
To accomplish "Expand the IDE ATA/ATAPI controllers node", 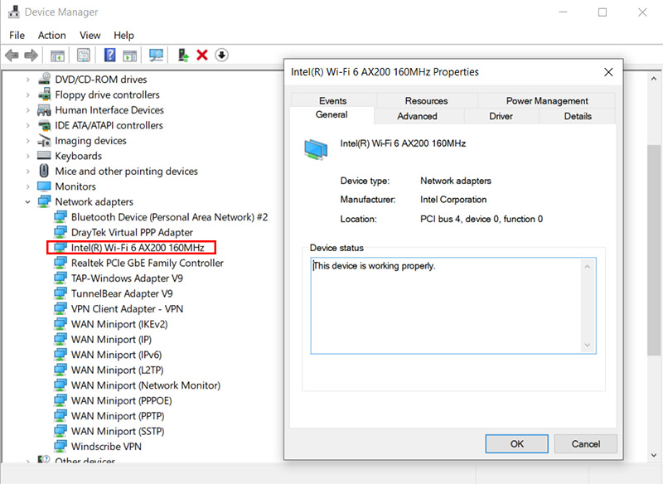I will click(28, 125).
